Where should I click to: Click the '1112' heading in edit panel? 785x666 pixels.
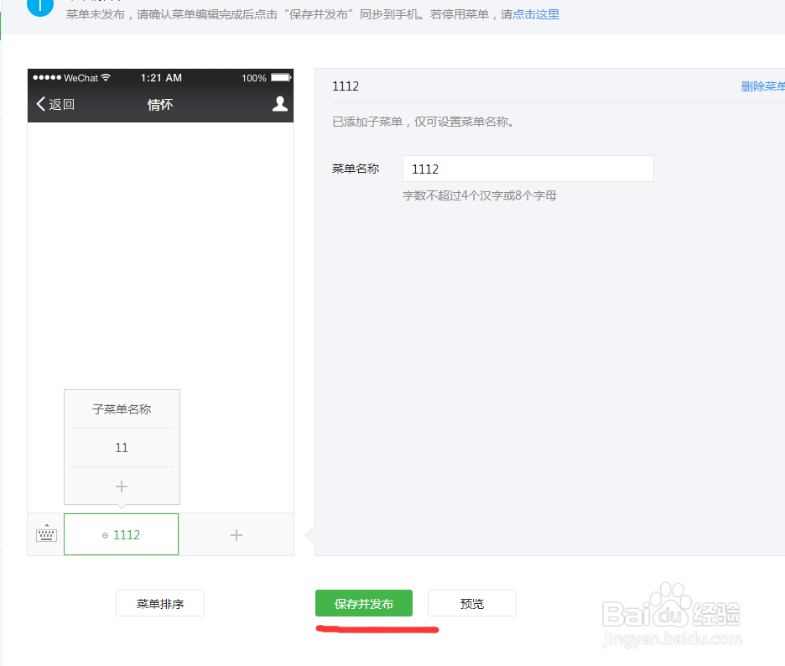pyautogui.click(x=346, y=86)
